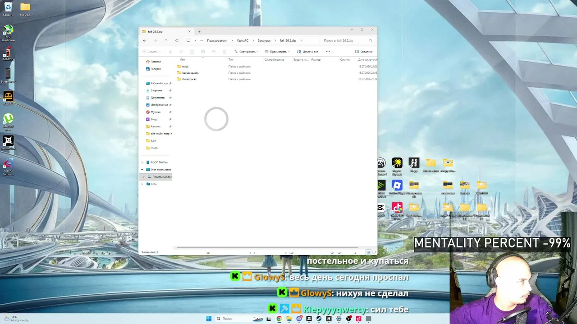
Task: Open Discord from the taskbar
Action: [299, 319]
